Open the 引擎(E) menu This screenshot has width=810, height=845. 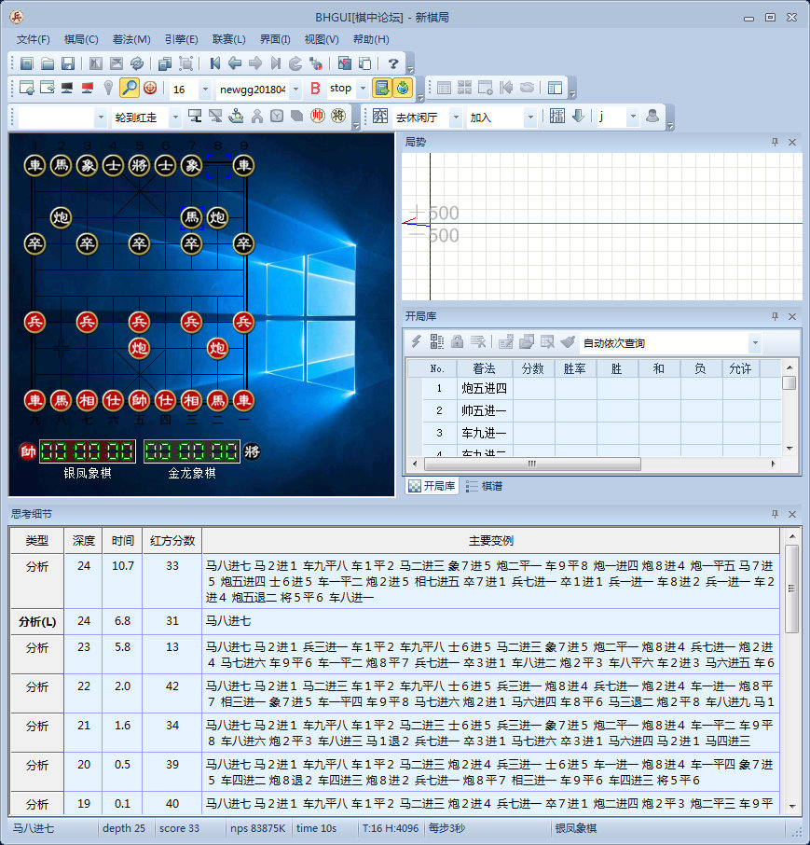click(x=181, y=39)
